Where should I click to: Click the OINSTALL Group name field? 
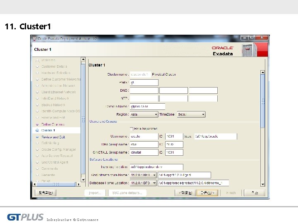(144, 152)
